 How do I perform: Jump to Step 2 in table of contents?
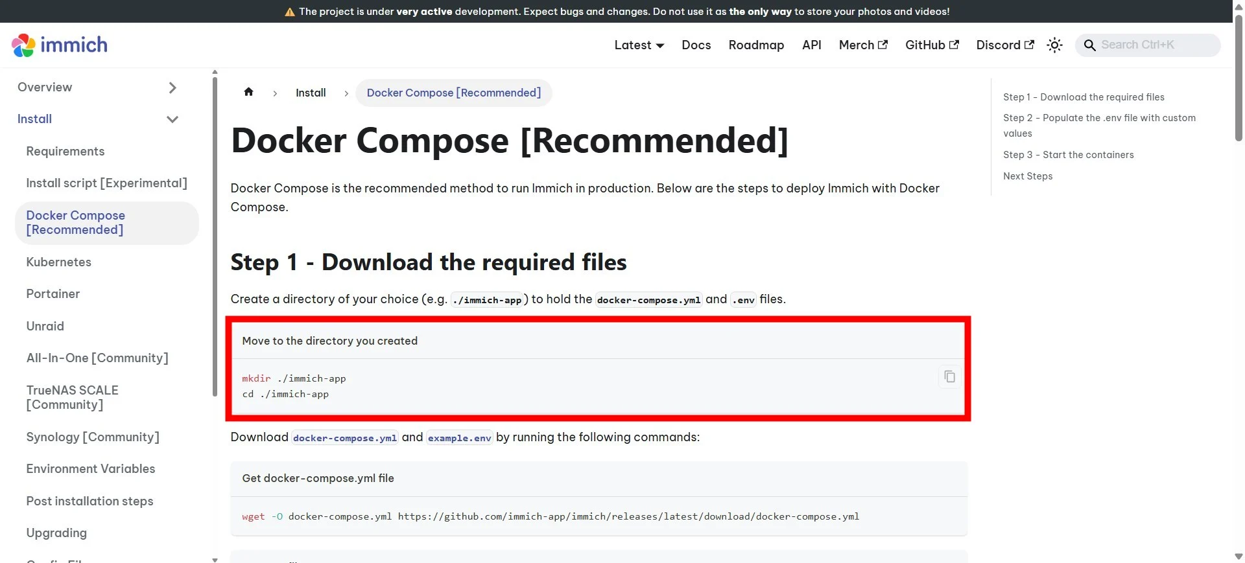point(1100,126)
